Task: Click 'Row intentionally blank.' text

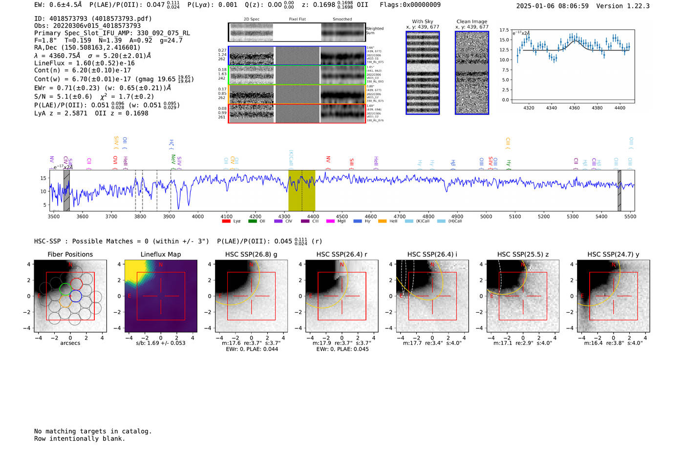Action: (80, 439)
